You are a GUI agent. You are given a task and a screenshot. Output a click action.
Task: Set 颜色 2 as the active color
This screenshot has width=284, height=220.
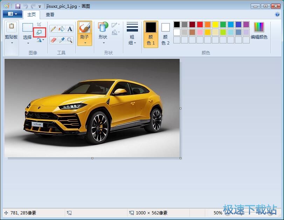coord(165,34)
